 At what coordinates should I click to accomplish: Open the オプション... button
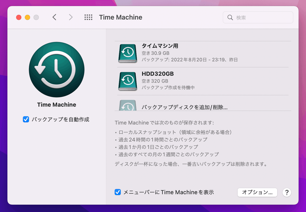(x=257, y=192)
